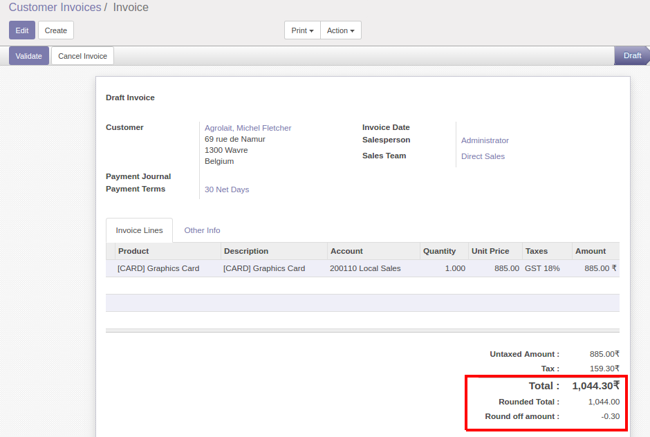Select the Invoice Lines tab
Screen dimensions: 650x437
pyautogui.click(x=139, y=230)
